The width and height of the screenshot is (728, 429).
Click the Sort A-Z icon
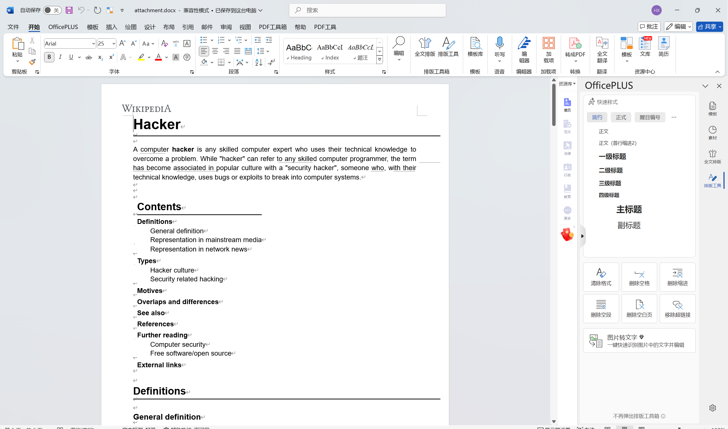coord(259,62)
